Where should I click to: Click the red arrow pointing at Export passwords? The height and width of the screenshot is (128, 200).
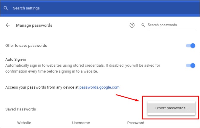[128, 98]
